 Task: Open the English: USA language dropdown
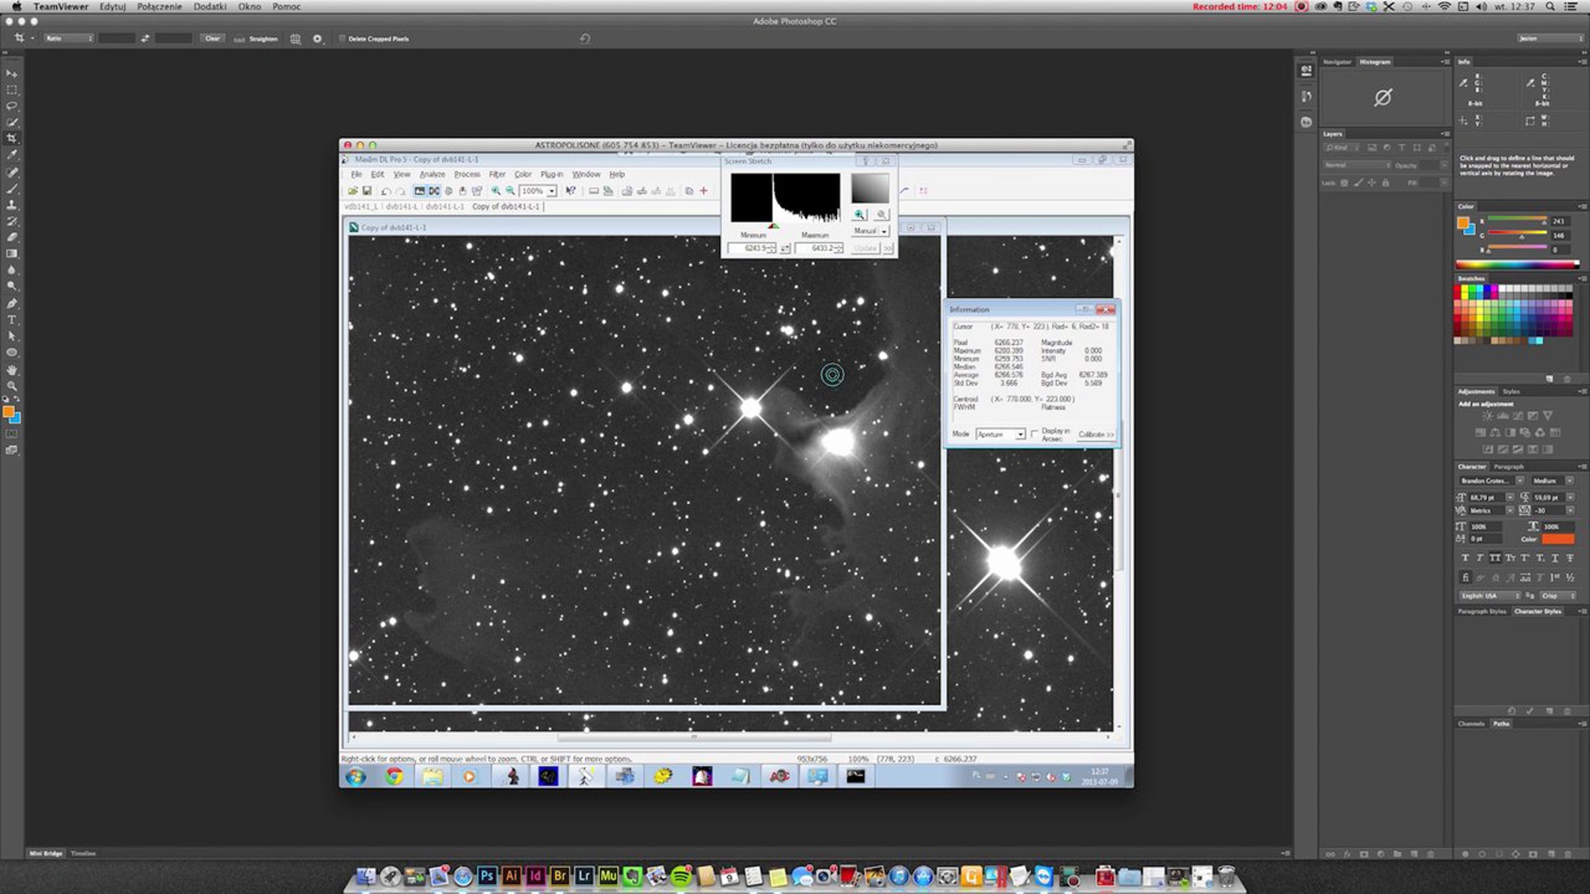tap(1490, 596)
